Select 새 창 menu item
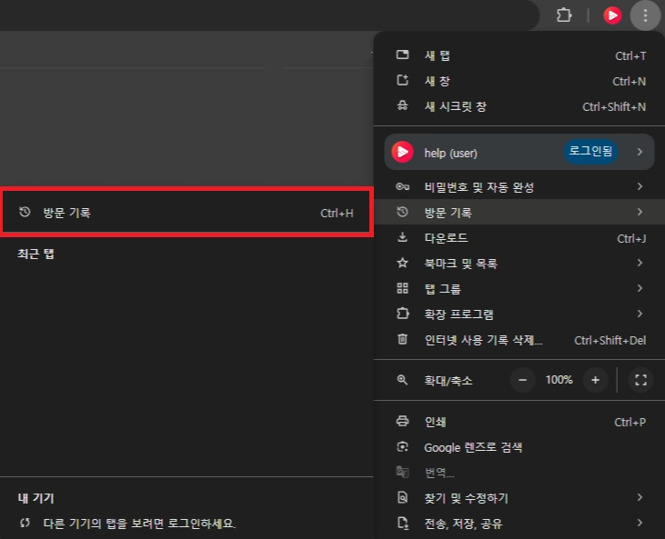665x539 pixels. pyautogui.click(x=437, y=81)
